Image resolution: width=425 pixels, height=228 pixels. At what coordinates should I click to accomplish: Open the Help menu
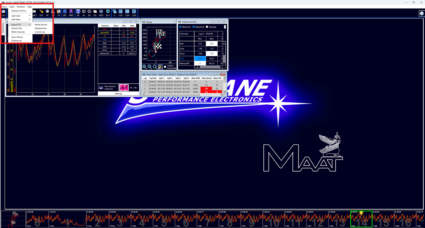[30, 7]
